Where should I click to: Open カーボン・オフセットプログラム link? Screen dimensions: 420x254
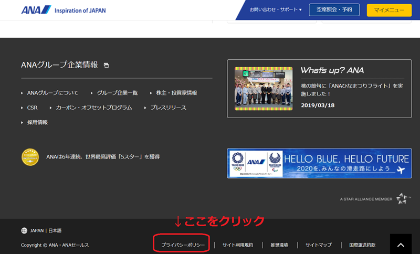[x=94, y=108]
